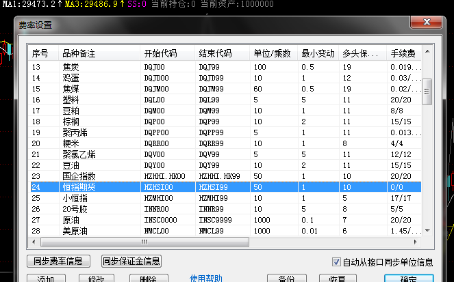The height and width of the screenshot is (282, 454).
Task: Sort by the 手续费 column header
Action: [x=404, y=53]
